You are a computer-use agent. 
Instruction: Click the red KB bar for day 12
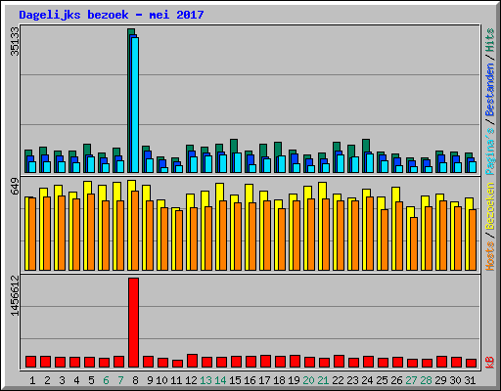point(192,361)
